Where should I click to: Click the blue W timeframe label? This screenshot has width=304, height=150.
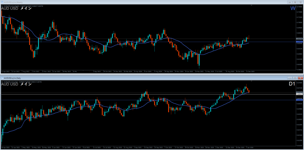point(292,8)
